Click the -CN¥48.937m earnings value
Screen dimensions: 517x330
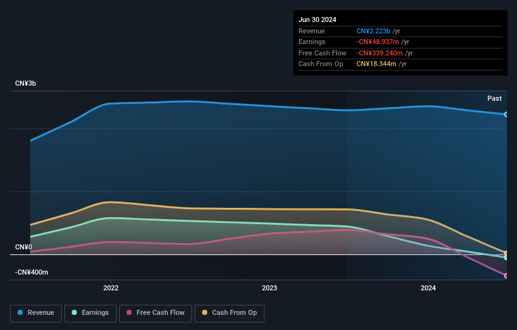click(378, 42)
